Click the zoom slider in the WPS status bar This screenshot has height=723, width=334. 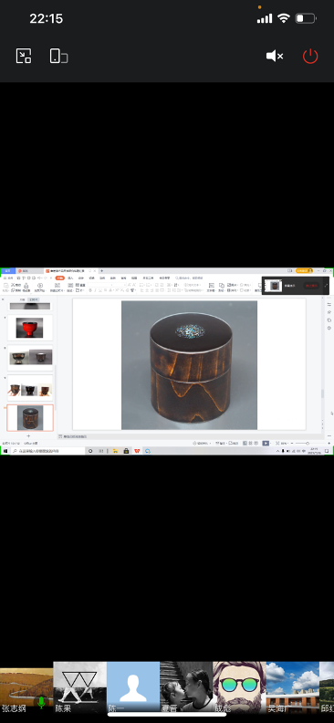[308, 443]
